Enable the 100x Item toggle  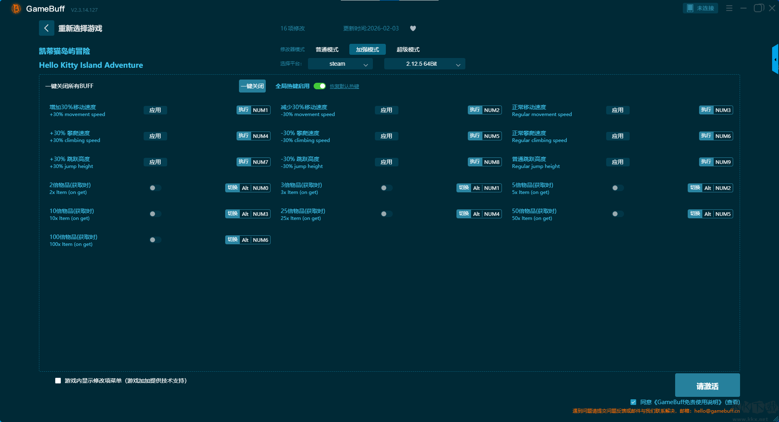pos(155,240)
